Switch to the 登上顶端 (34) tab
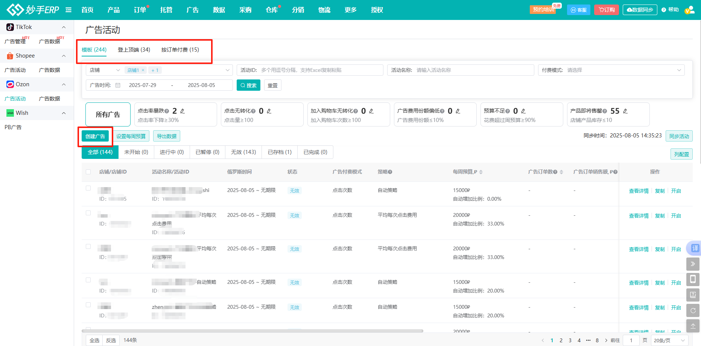The image size is (701, 346). click(134, 50)
